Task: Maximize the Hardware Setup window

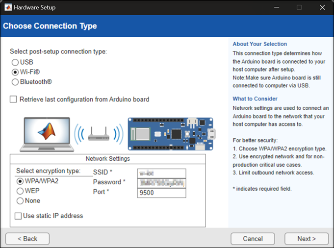Action: (x=299, y=7)
